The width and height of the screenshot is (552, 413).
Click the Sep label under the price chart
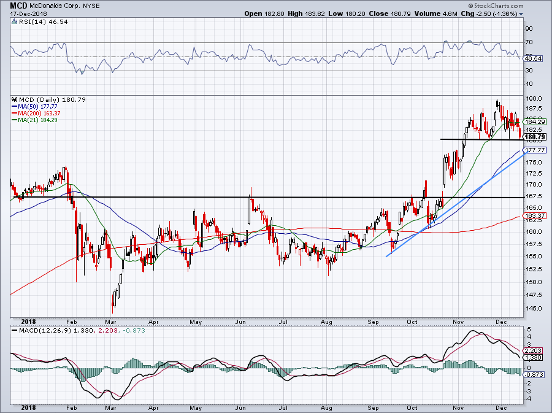point(373,322)
